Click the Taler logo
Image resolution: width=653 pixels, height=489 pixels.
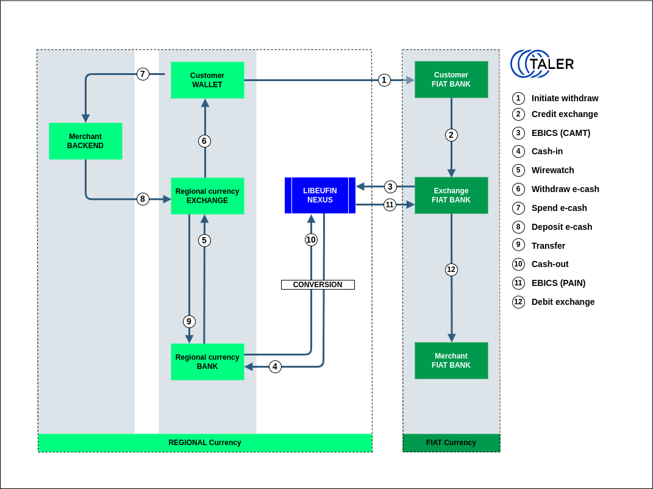(542, 64)
